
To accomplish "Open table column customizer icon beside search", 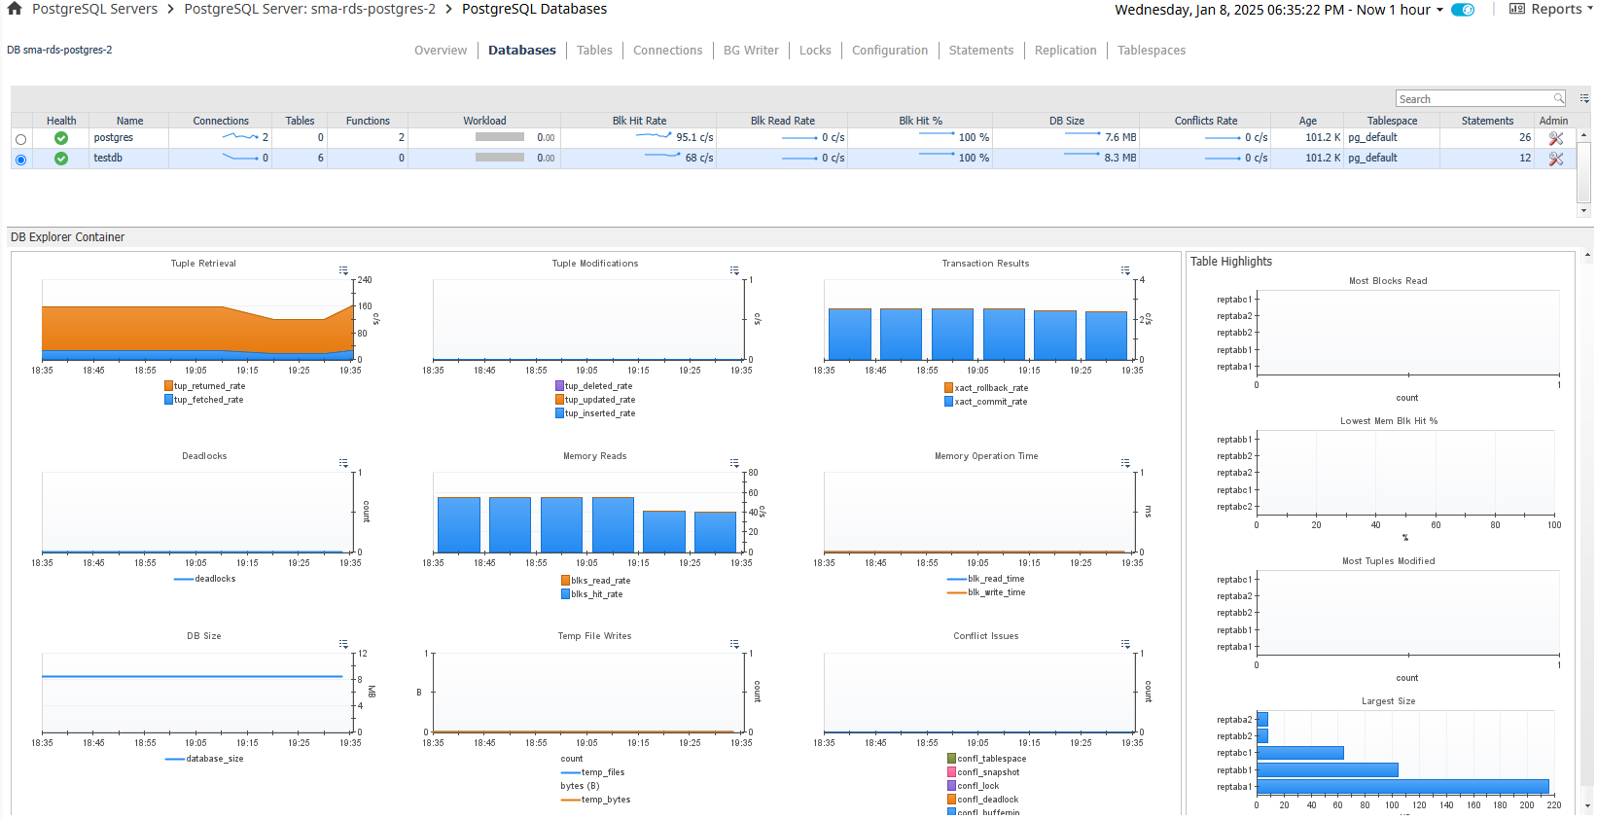I will pos(1584,99).
